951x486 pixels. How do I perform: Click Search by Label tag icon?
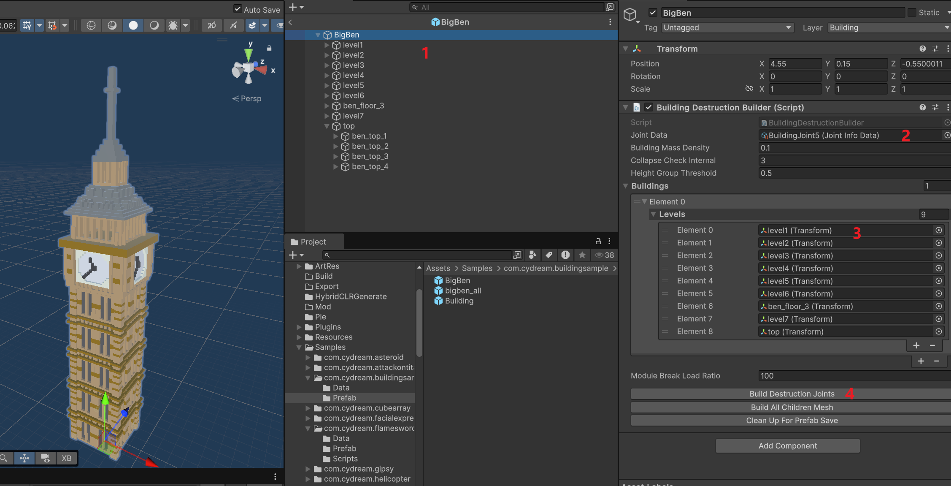[549, 255]
